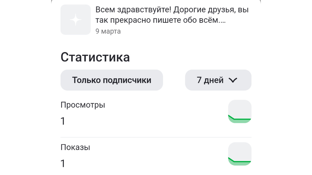Click the chart icon in the impressions row
Viewport: 312px width, 175px height.
coord(240,153)
